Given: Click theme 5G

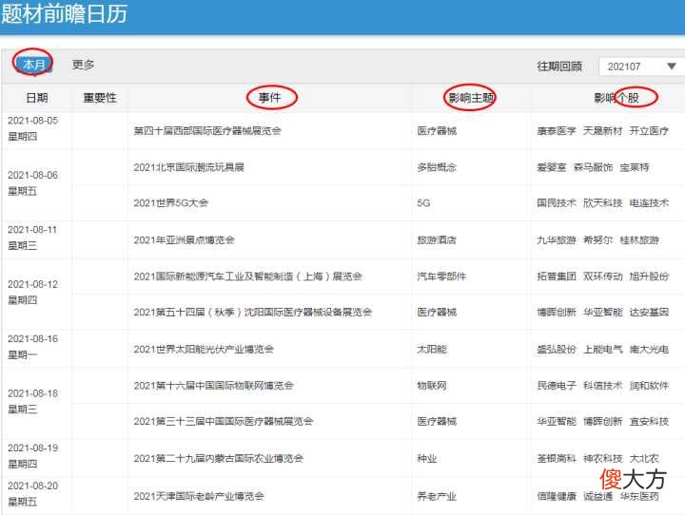Looking at the screenshot, I should (x=423, y=203).
